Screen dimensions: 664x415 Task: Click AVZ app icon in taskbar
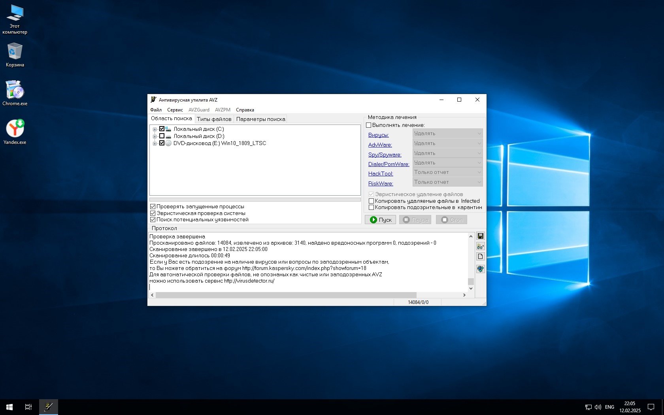(x=49, y=407)
